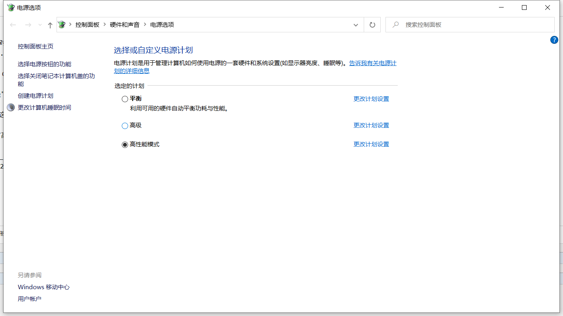The width and height of the screenshot is (563, 316).
Task: Expand chevron before 控制面板 breadcrumb
Action: point(70,24)
